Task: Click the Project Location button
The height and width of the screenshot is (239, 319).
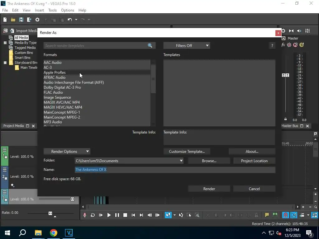Action: tap(254, 161)
